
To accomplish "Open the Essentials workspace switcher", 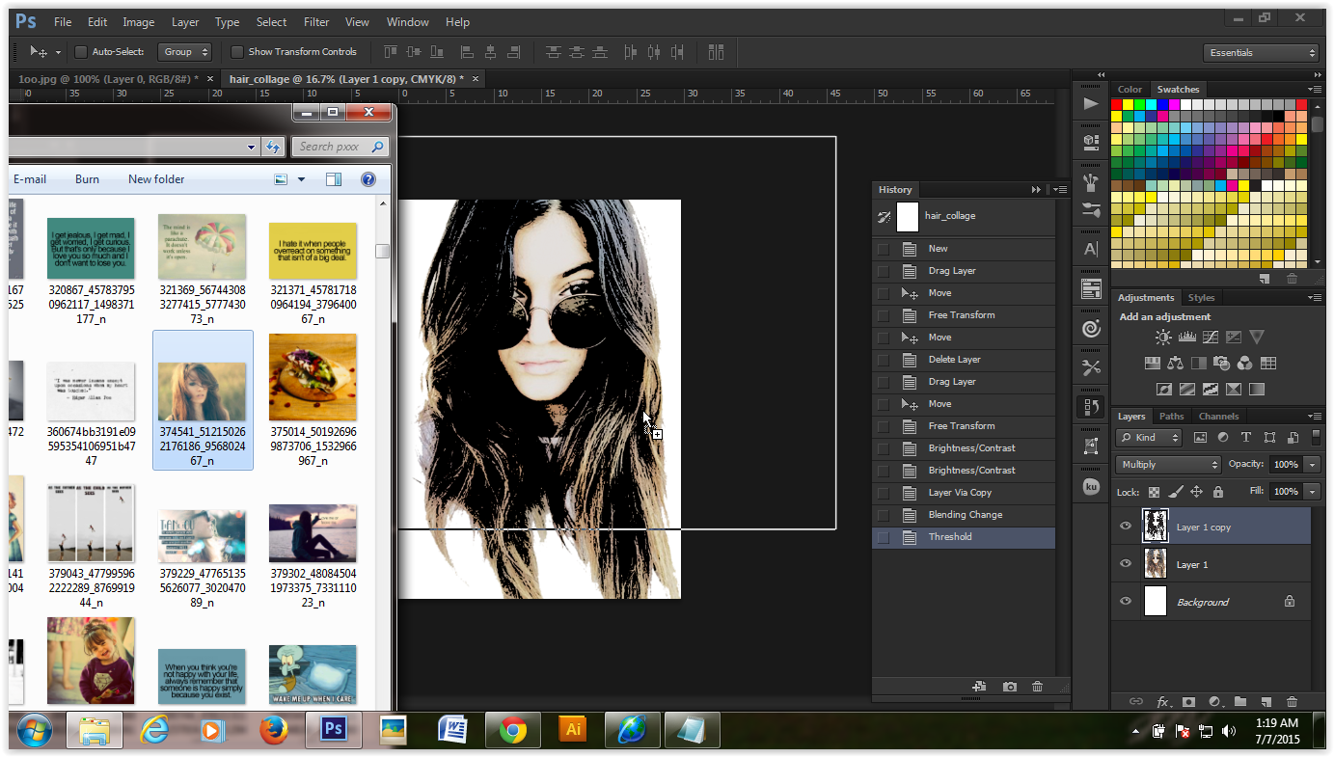I will click(1261, 52).
